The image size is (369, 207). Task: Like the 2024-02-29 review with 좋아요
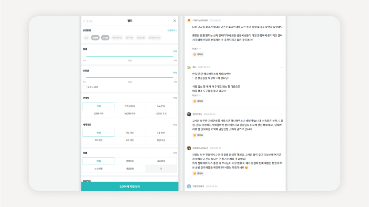pos(198,173)
